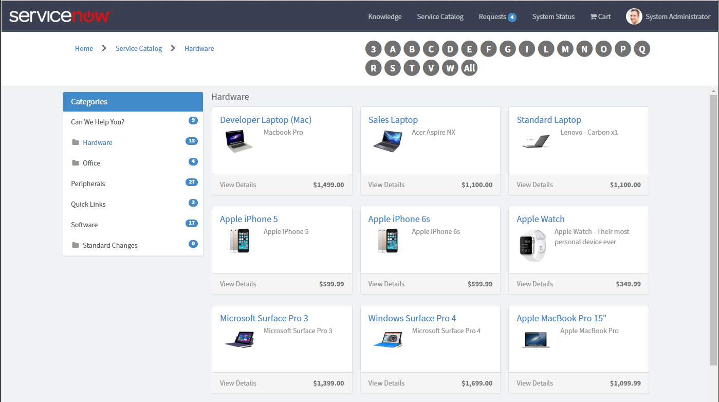Open Sales Laptop item
719x402 pixels.
tap(393, 120)
